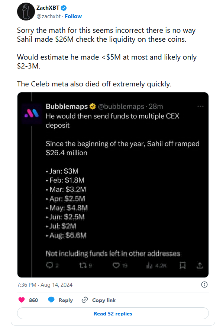Click ZachXBT's blue verified badge
Image resolution: width=223 pixels, height=327 pixels.
pos(64,8)
